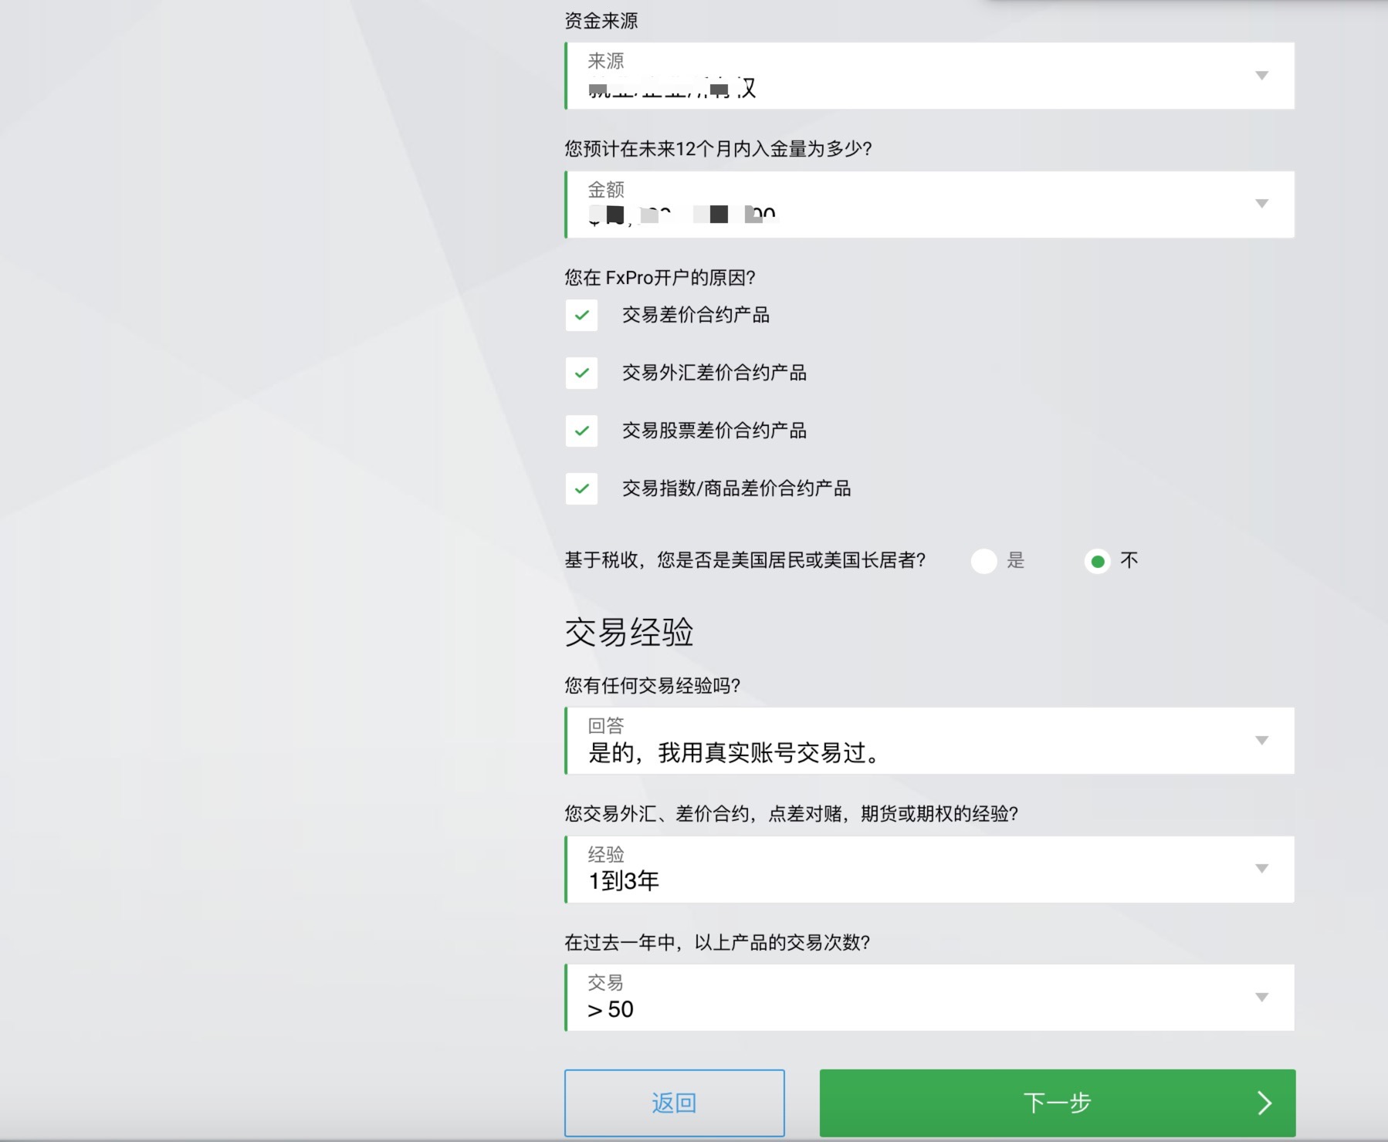
Task: Click arrow of the 来源 dropdown
Action: tap(1261, 76)
